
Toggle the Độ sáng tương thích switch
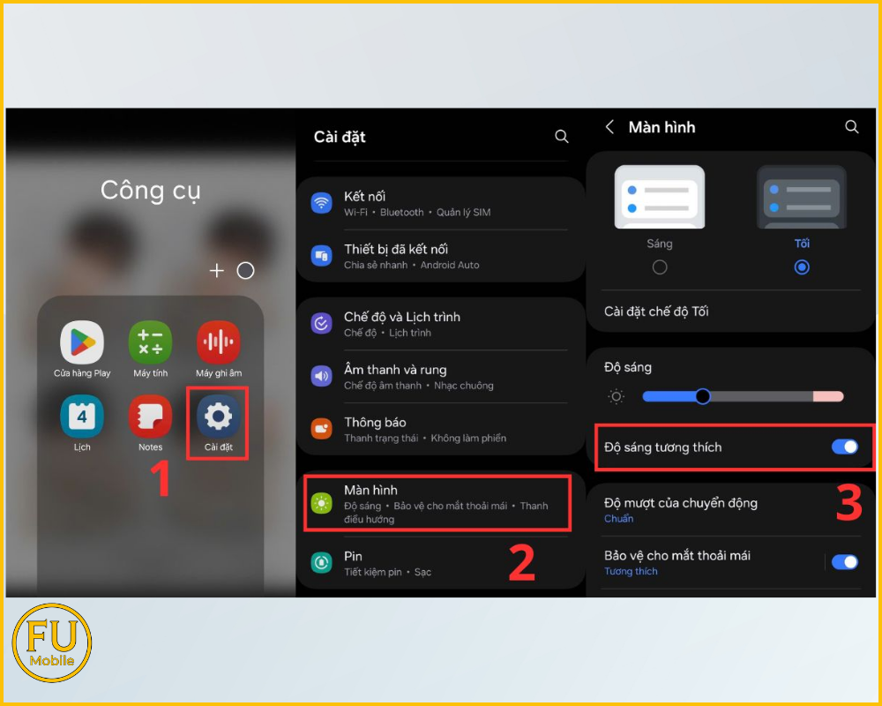pyautogui.click(x=844, y=447)
